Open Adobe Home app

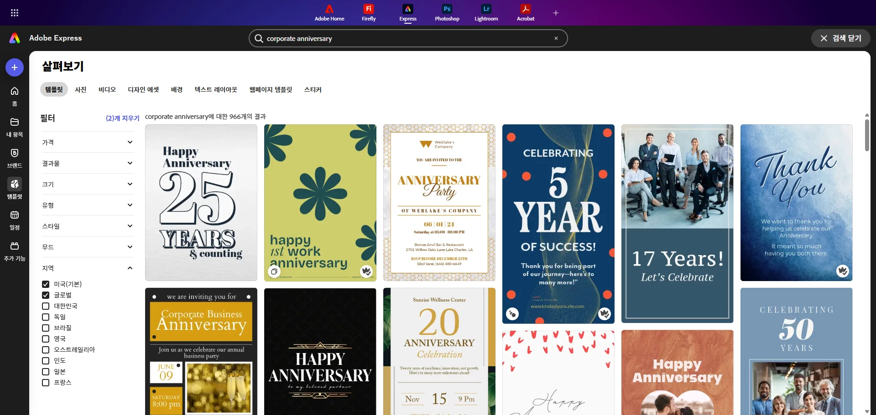pos(329,13)
